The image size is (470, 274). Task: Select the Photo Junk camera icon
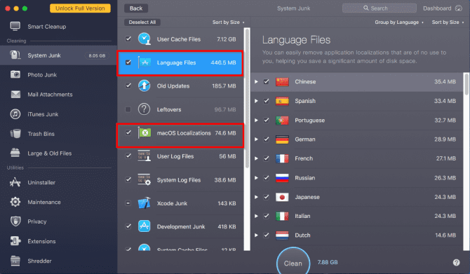pos(15,74)
